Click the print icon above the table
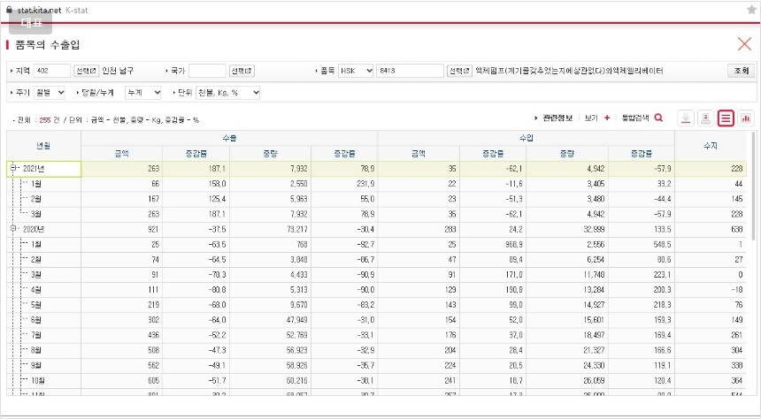 [x=705, y=118]
